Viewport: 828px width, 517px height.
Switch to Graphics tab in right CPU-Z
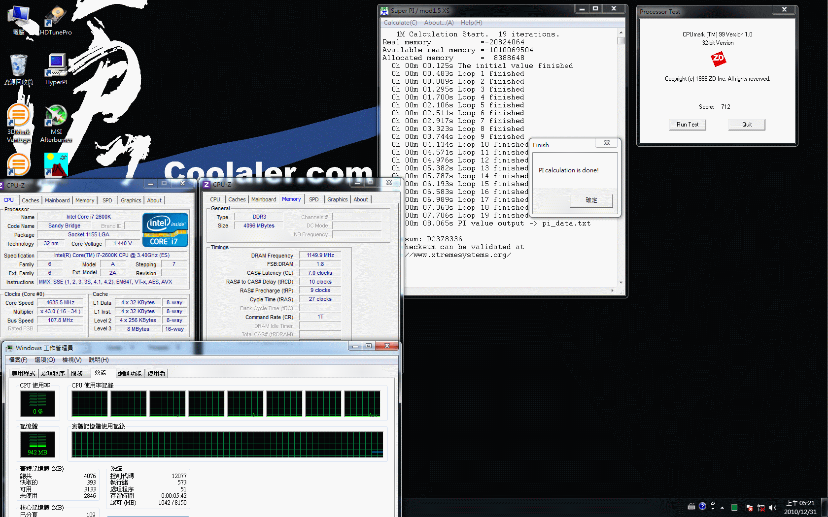coord(338,199)
